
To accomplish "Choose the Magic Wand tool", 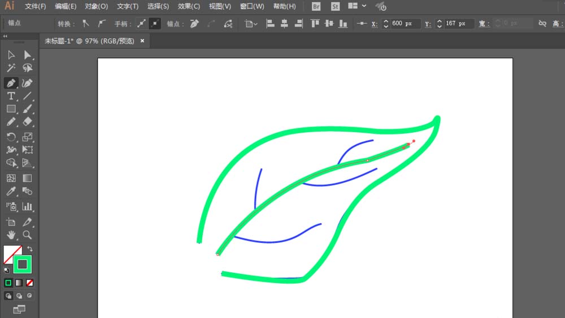I will (x=11, y=68).
